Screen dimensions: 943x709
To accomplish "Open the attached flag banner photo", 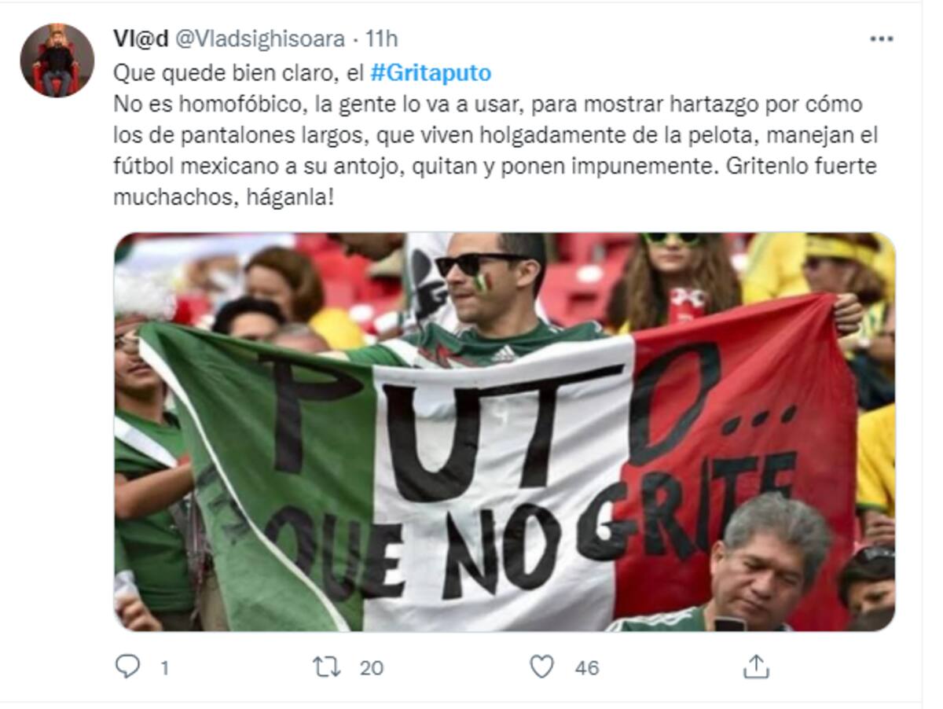I will tap(505, 432).
